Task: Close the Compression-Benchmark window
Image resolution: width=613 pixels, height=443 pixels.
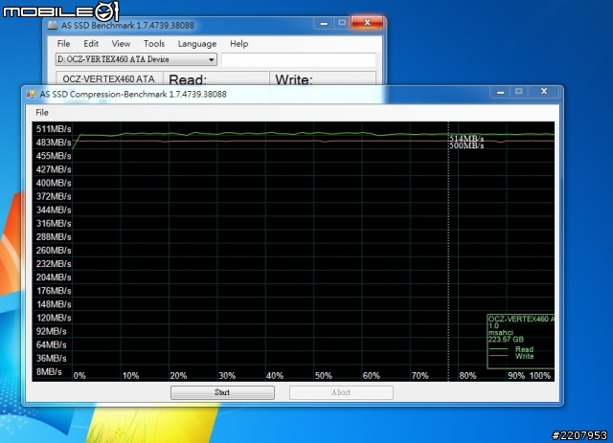Action: 544,92
